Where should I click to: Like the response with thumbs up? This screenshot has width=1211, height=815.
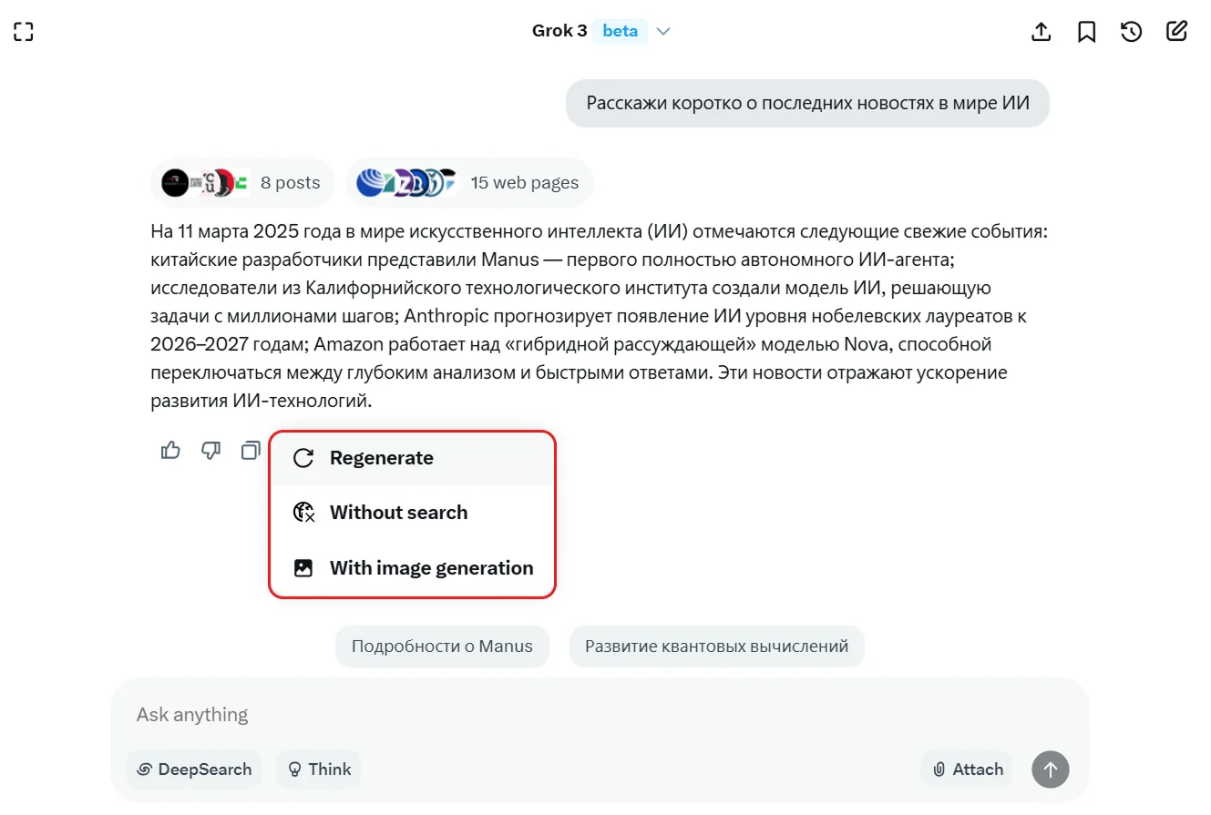coord(170,450)
